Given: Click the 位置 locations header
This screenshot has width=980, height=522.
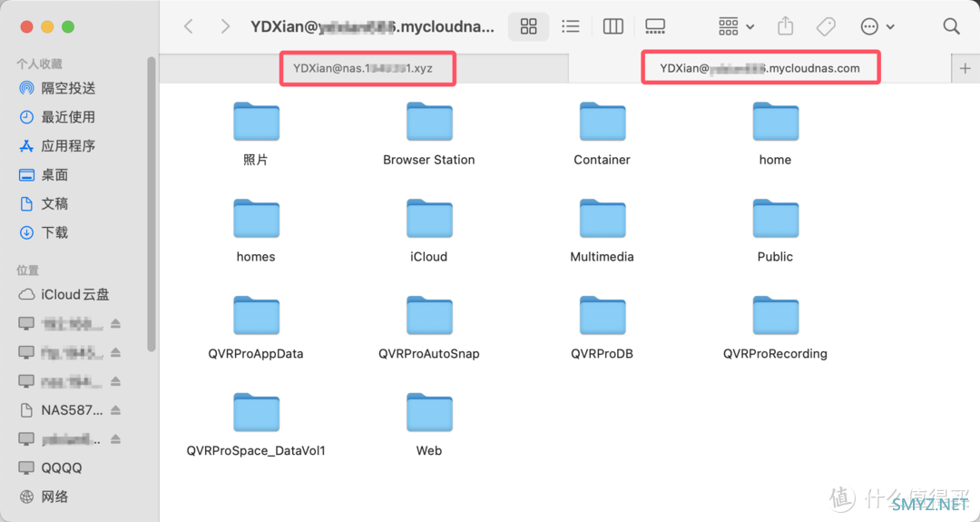Looking at the screenshot, I should 27,270.
